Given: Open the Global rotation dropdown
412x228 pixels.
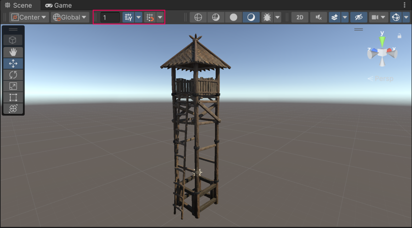Looking at the screenshot, I should [70, 17].
